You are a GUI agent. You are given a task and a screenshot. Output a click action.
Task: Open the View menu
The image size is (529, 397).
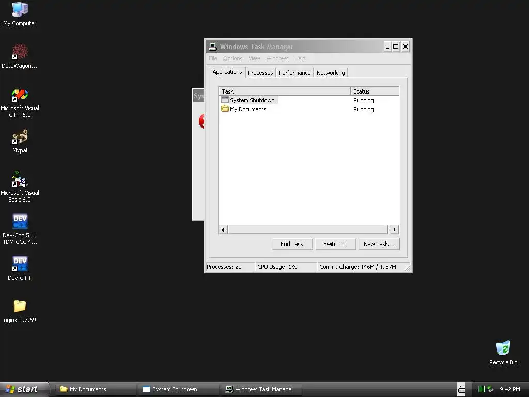[x=254, y=58]
